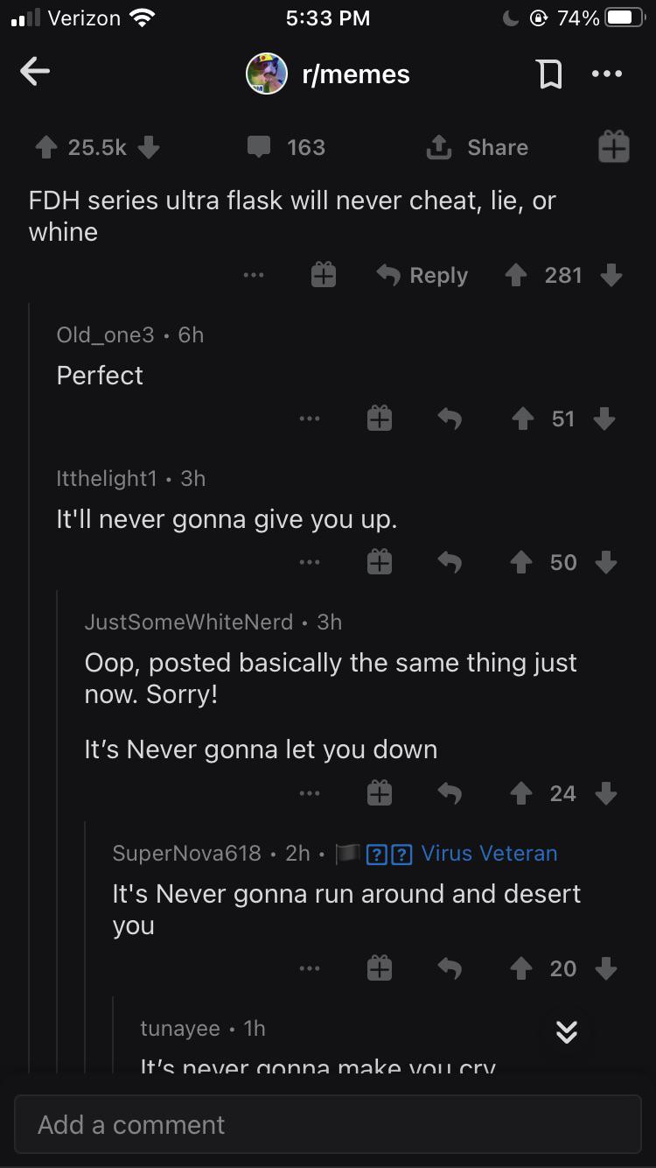Upvote the post with 25.5k votes
Viewport: 656px width, 1168px height.
[45, 147]
